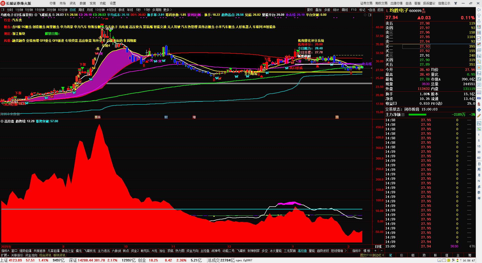482x263 pixels.
Task: Click the chart settings square icon by 分时
Action: click(3, 10)
